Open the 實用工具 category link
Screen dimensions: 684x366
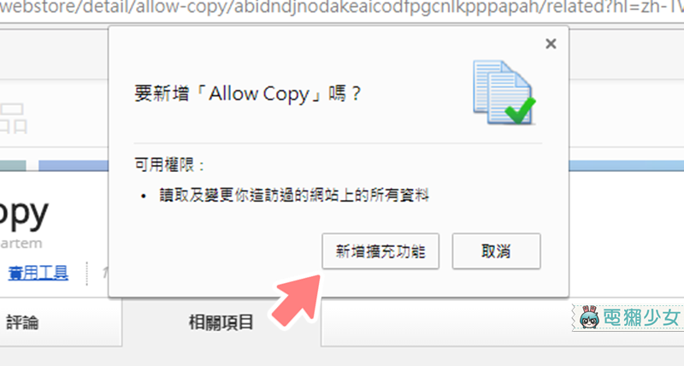pos(38,273)
